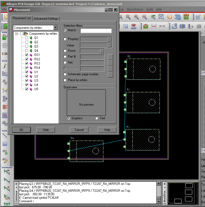
Task: Open the 3D viewer icon
Action: coord(178,17)
